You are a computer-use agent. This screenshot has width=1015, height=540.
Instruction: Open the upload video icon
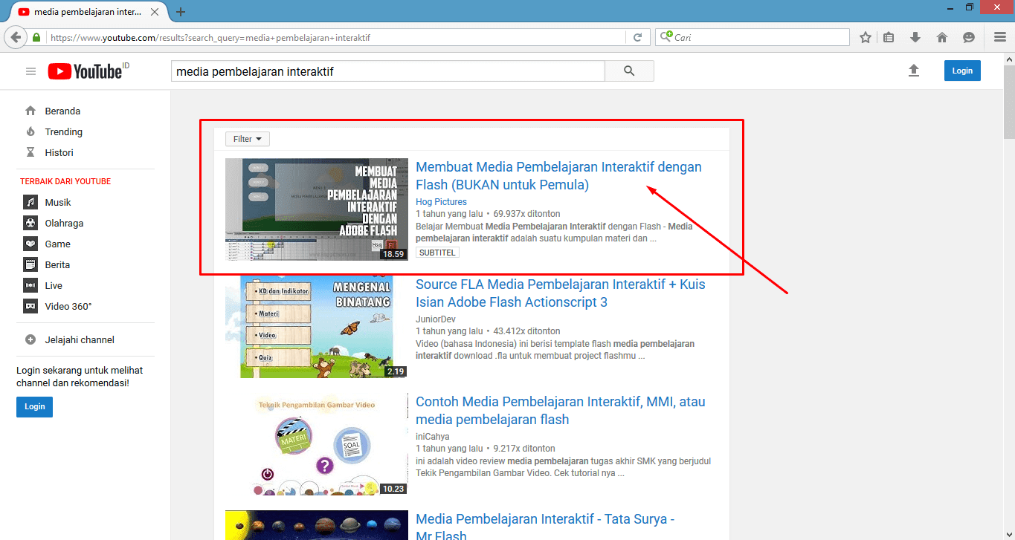click(x=914, y=71)
